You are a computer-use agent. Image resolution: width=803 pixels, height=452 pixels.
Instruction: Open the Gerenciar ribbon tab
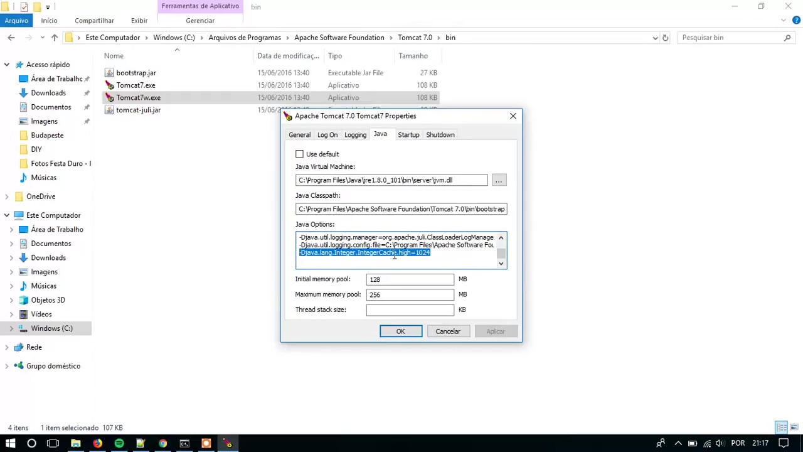click(x=200, y=21)
